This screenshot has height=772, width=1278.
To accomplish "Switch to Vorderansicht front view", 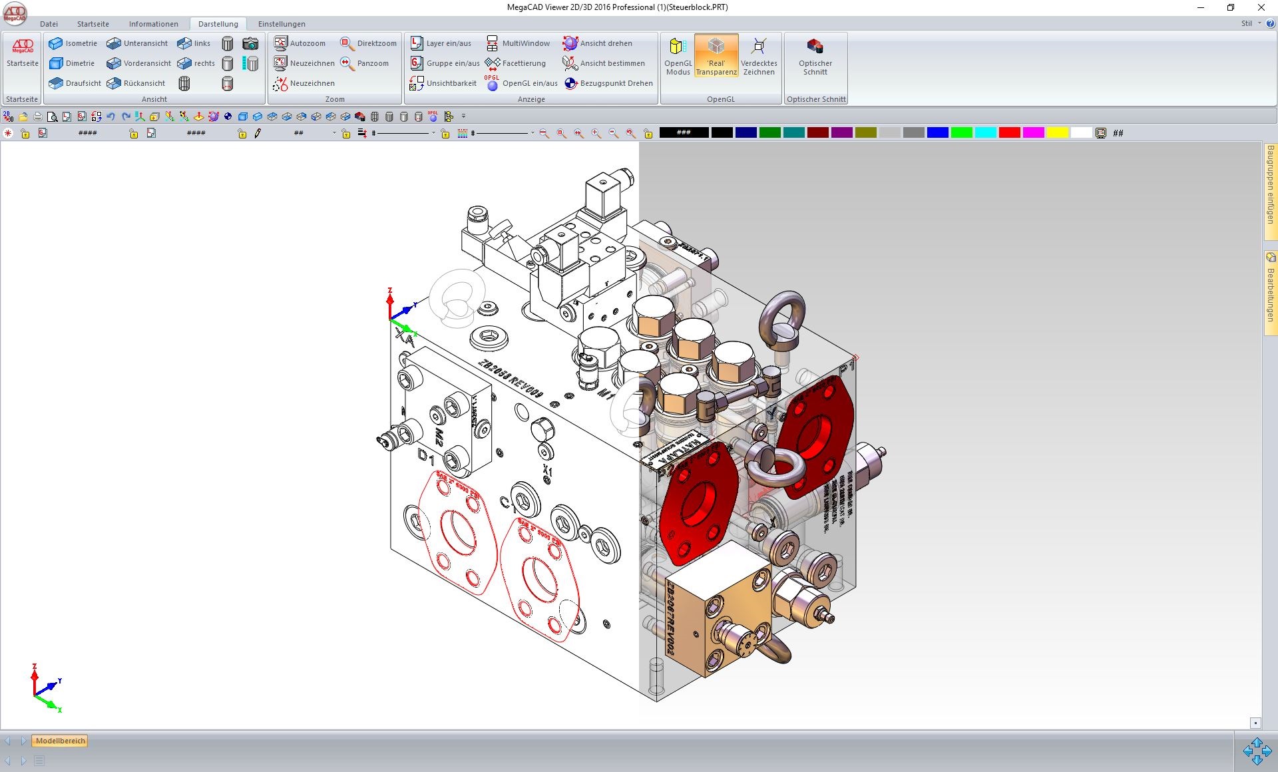I will pyautogui.click(x=138, y=63).
